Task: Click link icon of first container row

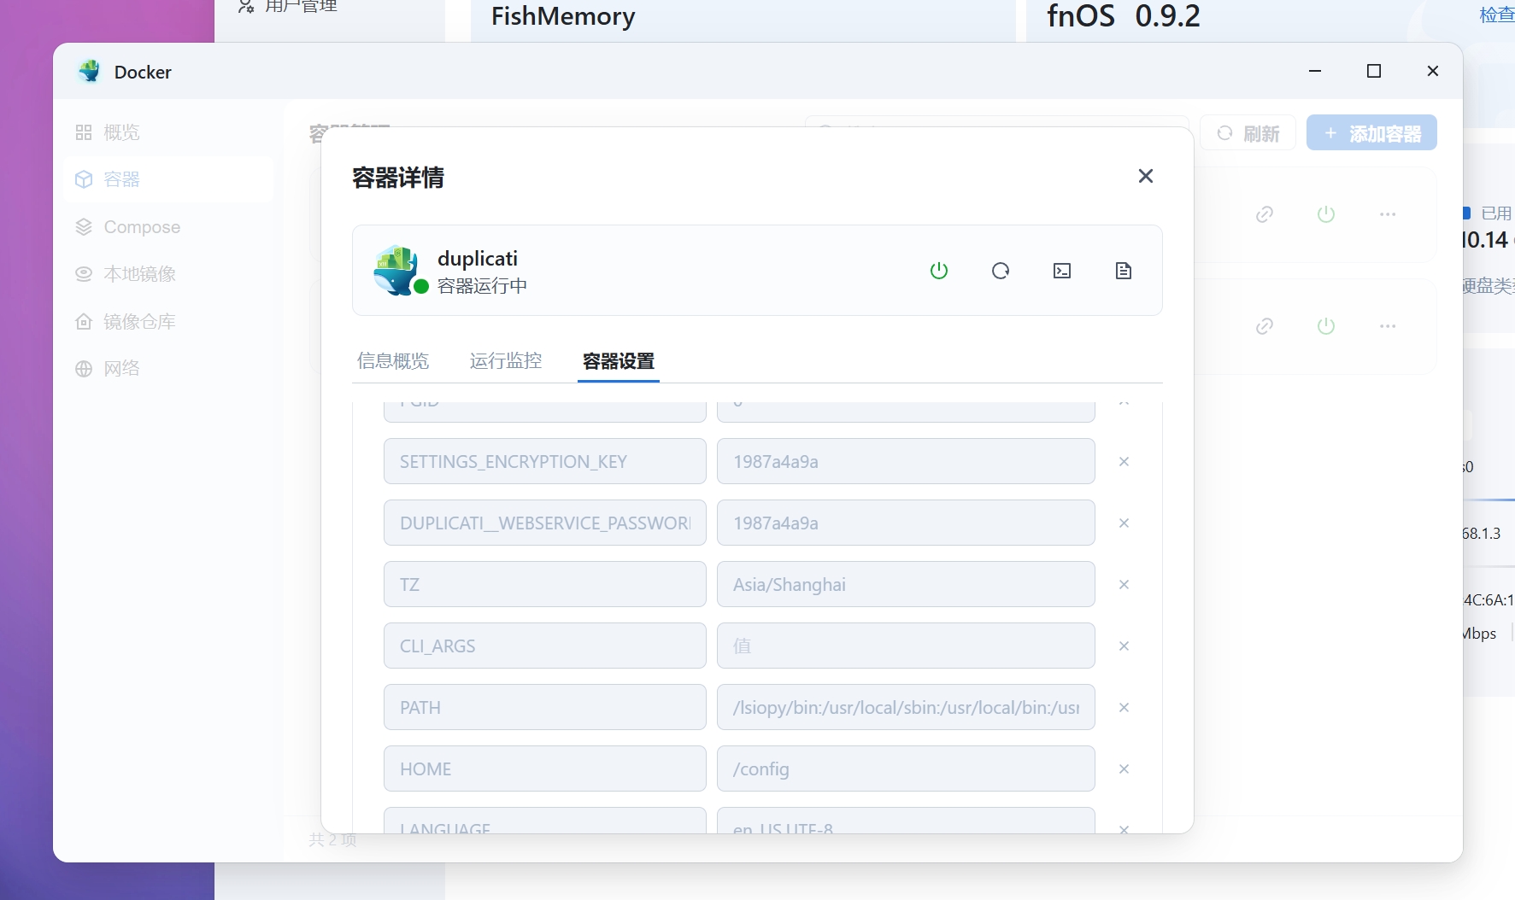Action: pos(1265,214)
